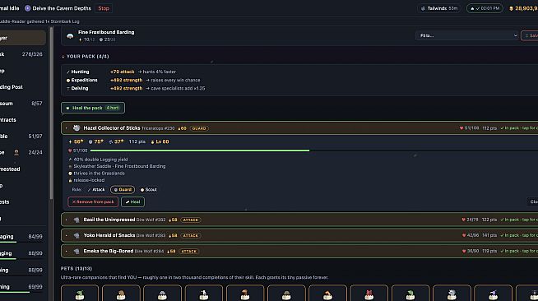The width and height of the screenshot is (538, 301).
Task: Open the Trading Post sidebar item
Action: click(x=23, y=87)
